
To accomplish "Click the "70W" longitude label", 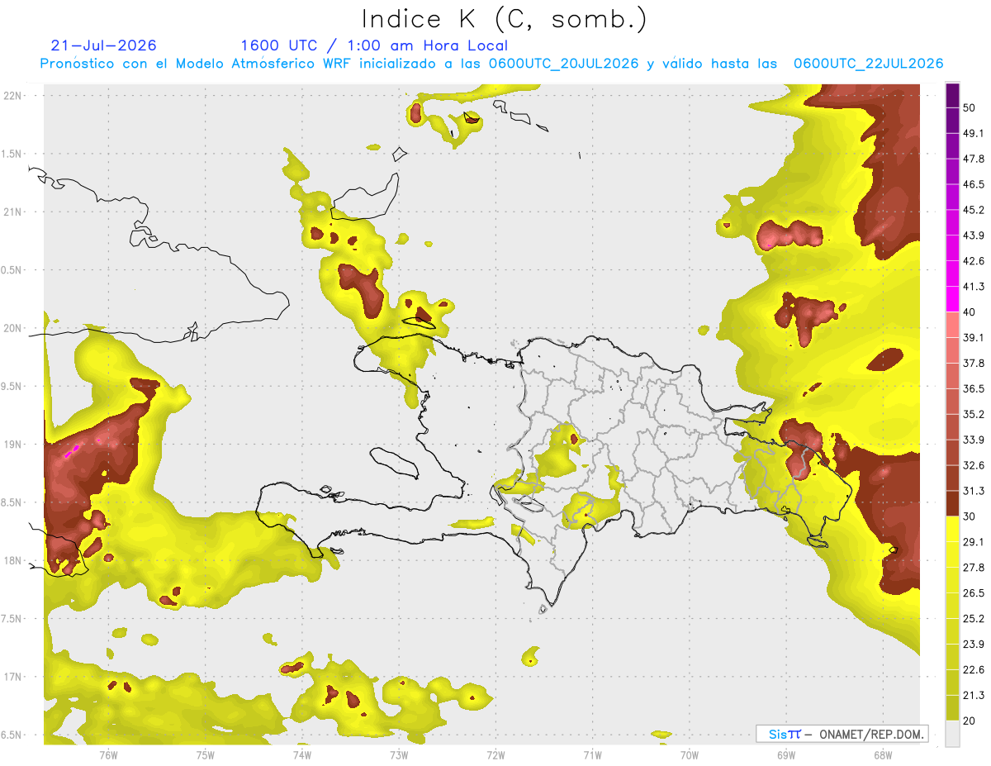I will (x=690, y=755).
